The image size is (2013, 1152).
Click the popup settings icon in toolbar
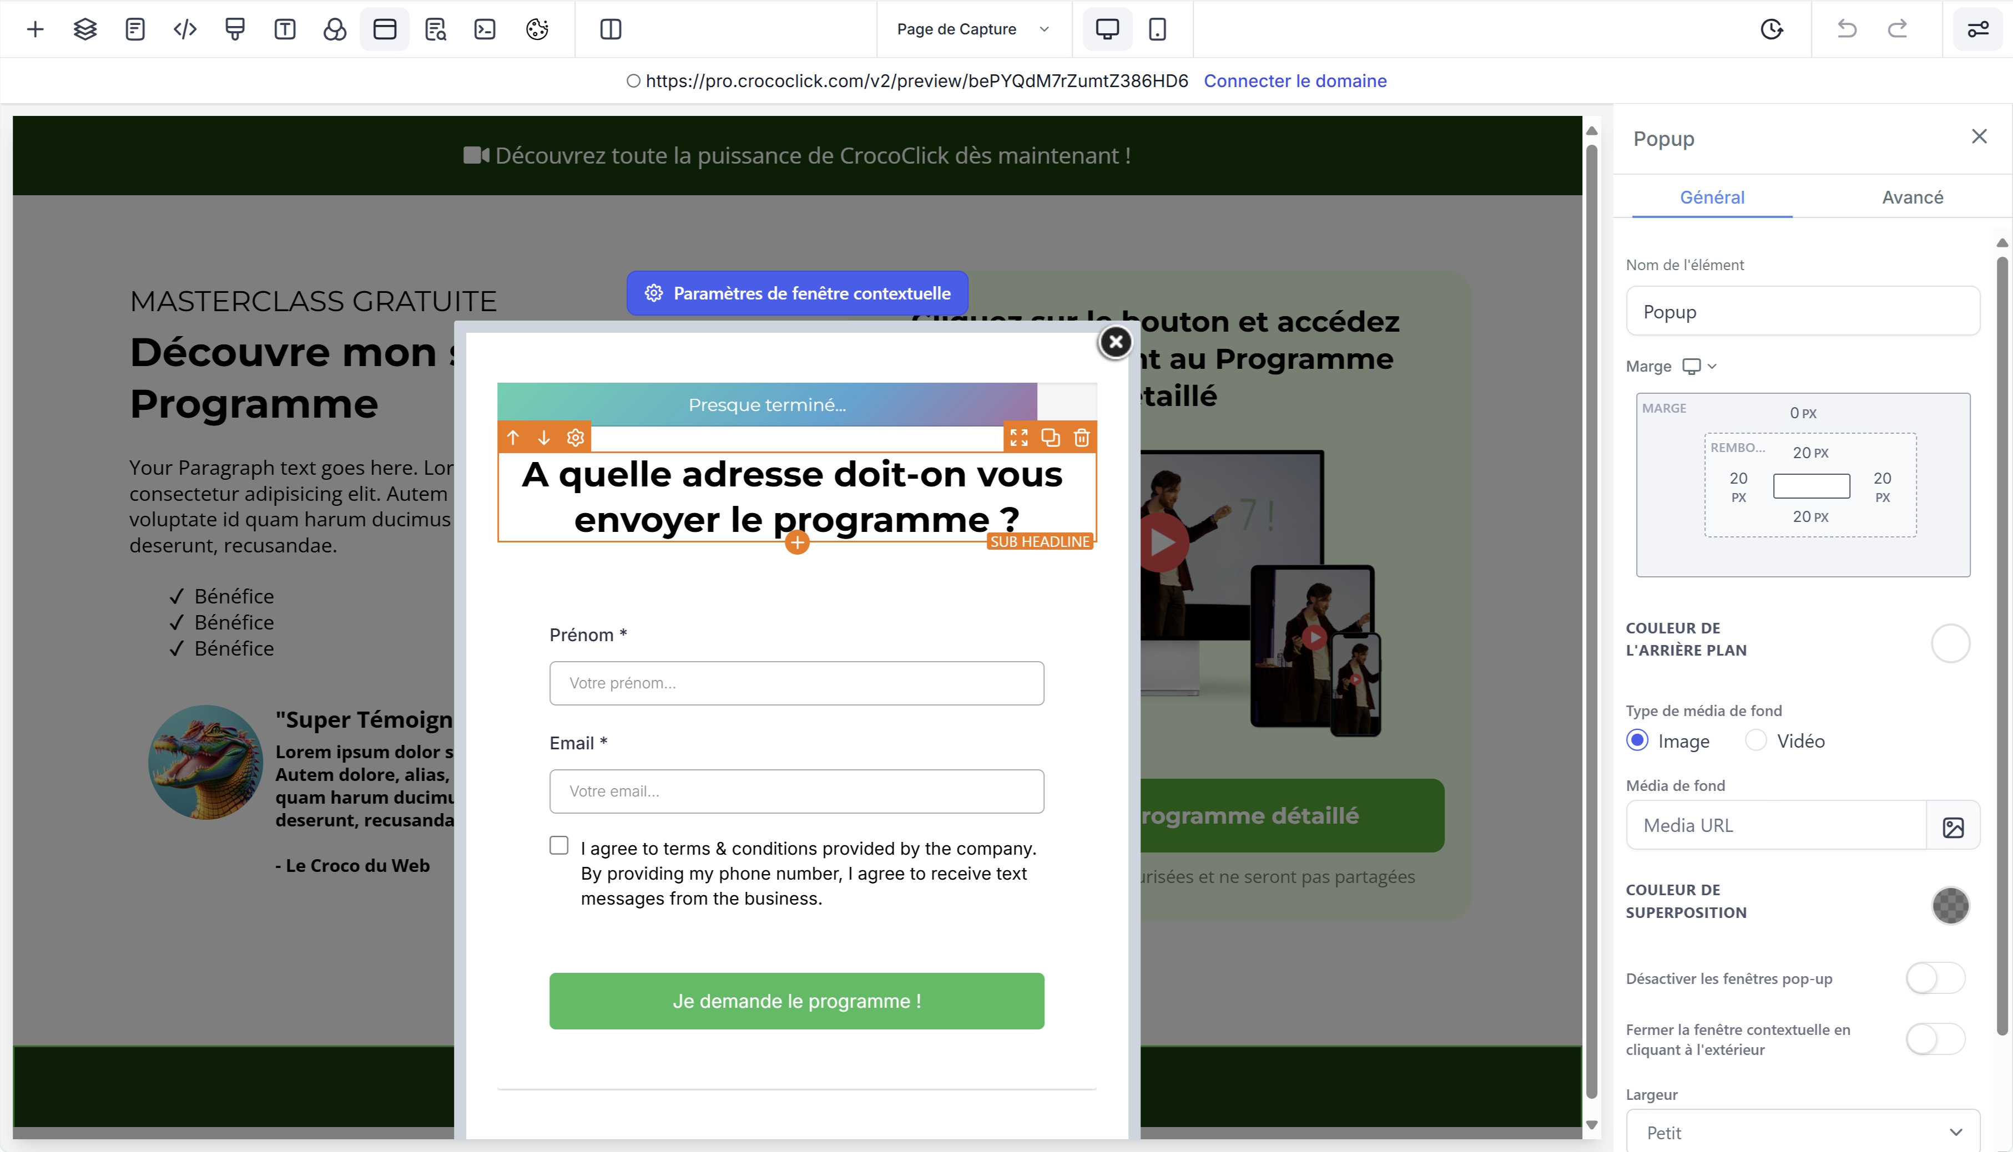tap(385, 29)
